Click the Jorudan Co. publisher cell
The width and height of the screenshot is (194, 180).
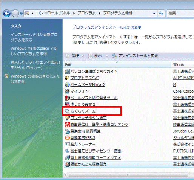pos(183,131)
